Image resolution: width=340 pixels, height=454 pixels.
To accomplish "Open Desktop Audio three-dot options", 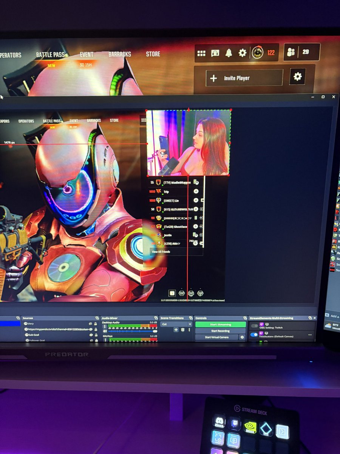I will (x=104, y=327).
